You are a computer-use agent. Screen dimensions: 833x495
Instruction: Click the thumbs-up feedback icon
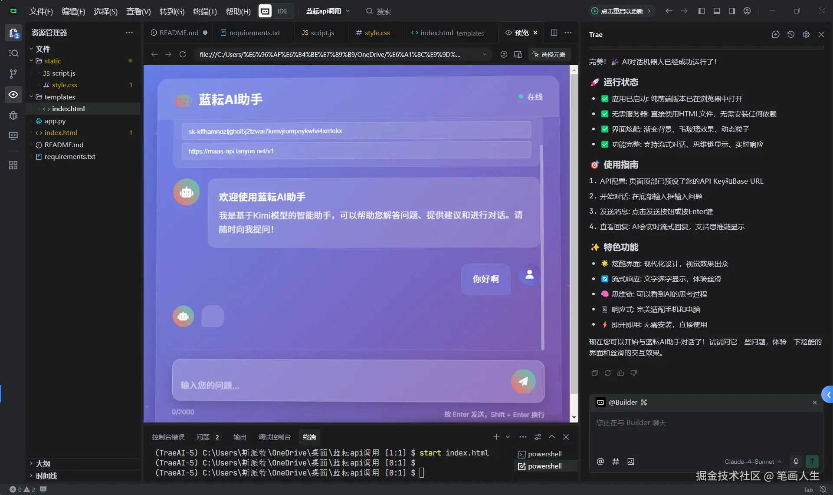click(621, 373)
